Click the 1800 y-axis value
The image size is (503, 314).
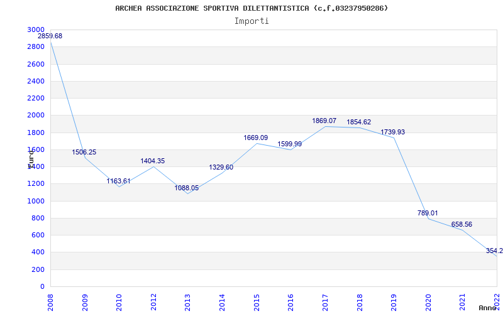[x=36, y=133]
